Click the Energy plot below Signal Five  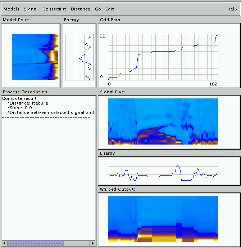pyautogui.click(x=163, y=170)
